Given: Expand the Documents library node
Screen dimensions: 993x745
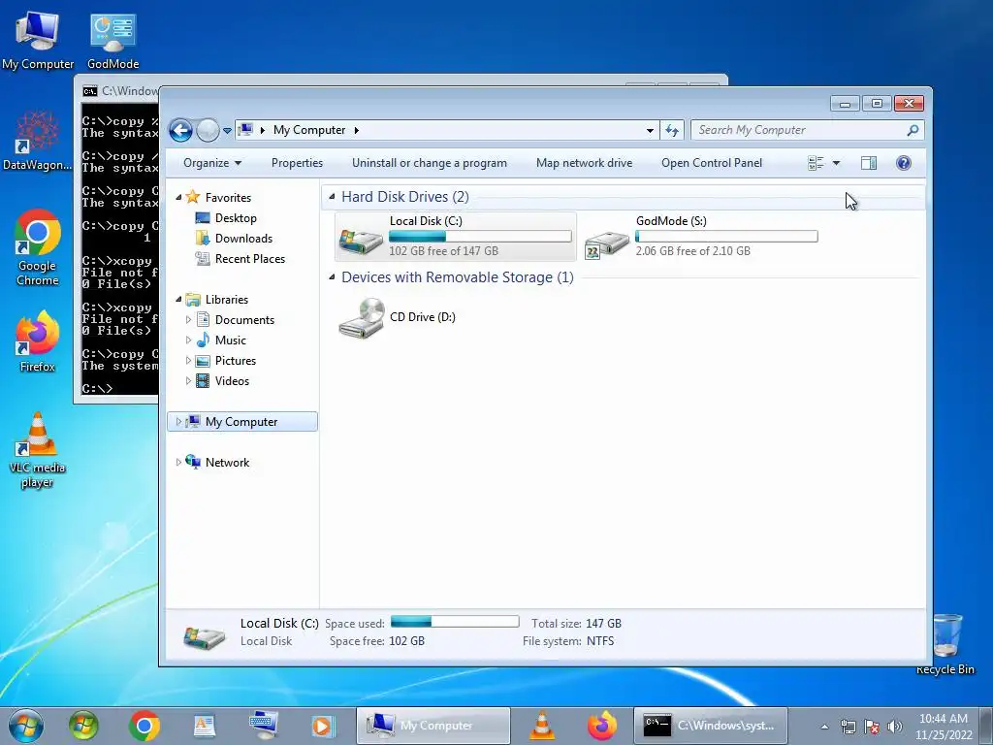Looking at the screenshot, I should click(188, 320).
